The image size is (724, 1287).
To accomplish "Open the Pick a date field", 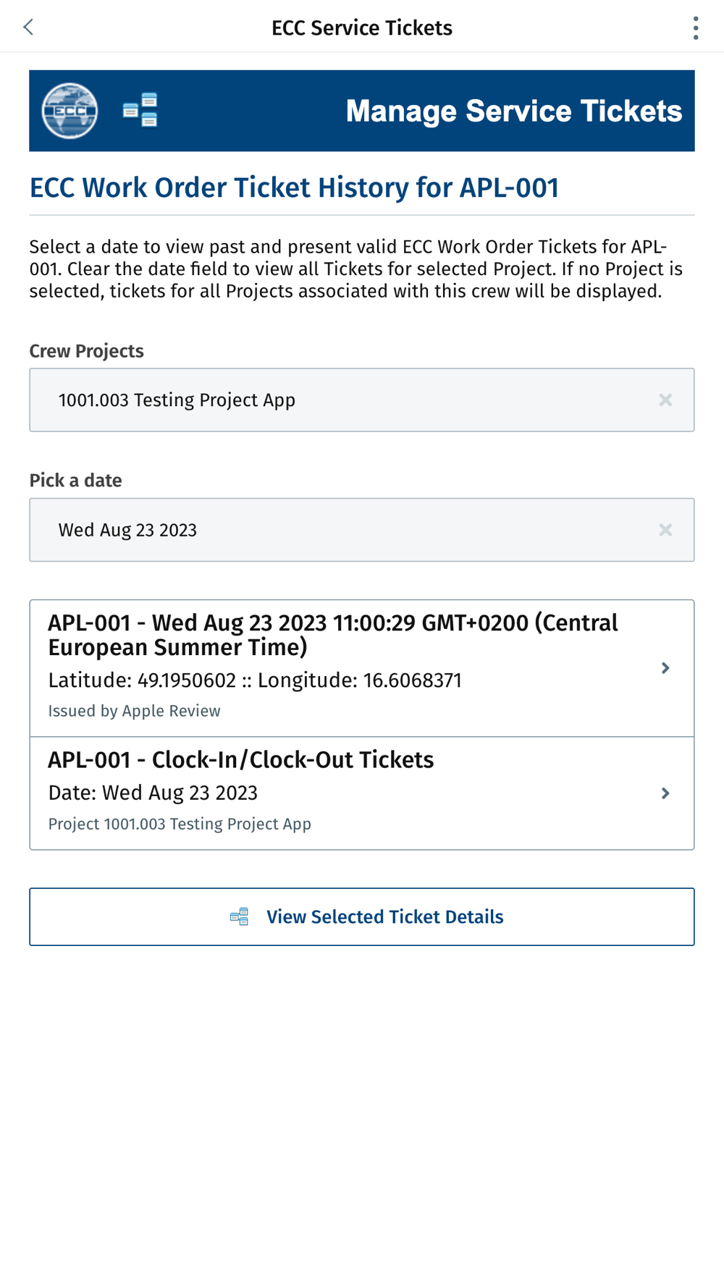I will click(348, 530).
